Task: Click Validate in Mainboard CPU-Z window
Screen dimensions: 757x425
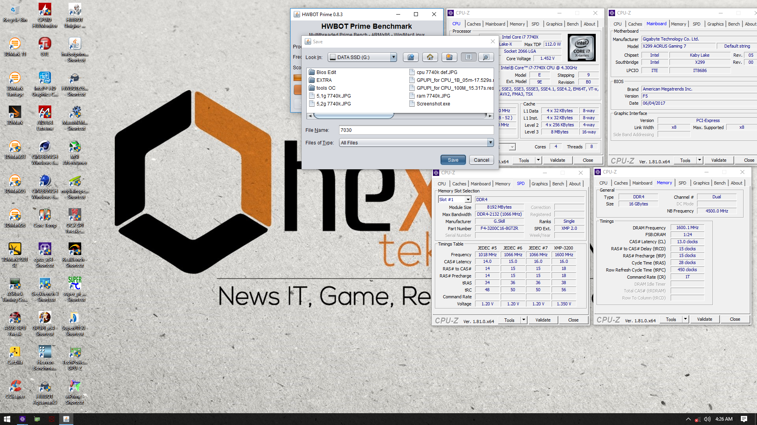Action: [x=718, y=160]
